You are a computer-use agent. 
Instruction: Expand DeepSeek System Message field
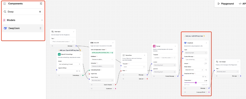pos(206,60)
